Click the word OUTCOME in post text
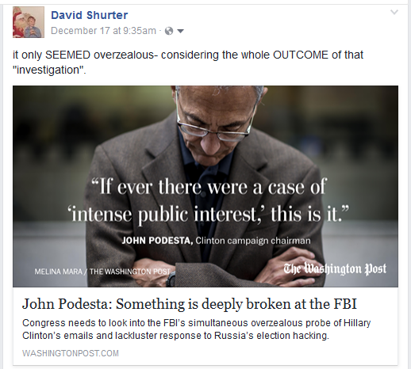Viewport: 411px width, 369px height. pos(301,55)
